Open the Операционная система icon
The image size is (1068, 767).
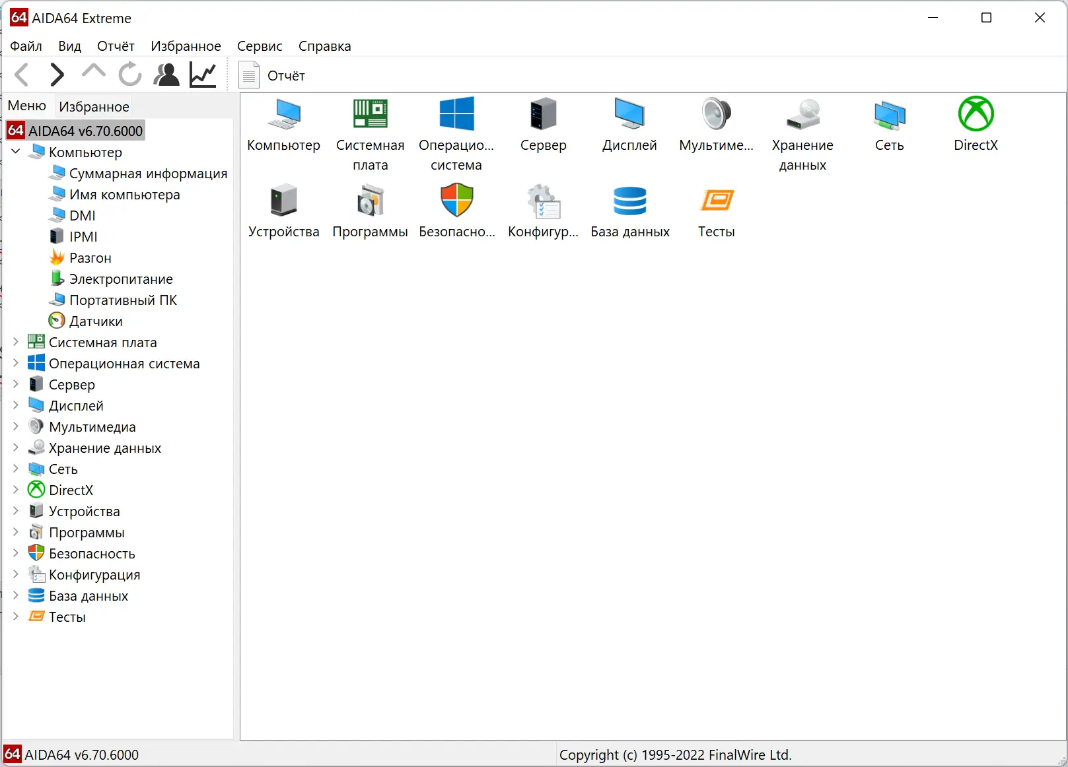click(456, 122)
